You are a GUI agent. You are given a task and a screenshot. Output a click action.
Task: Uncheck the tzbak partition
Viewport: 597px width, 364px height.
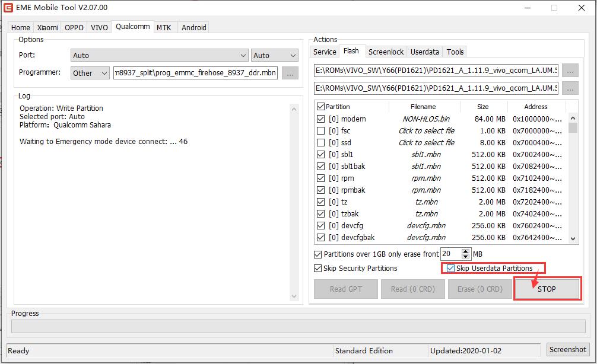pyautogui.click(x=321, y=214)
